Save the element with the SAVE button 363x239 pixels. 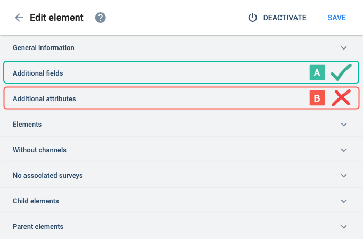pyautogui.click(x=337, y=18)
